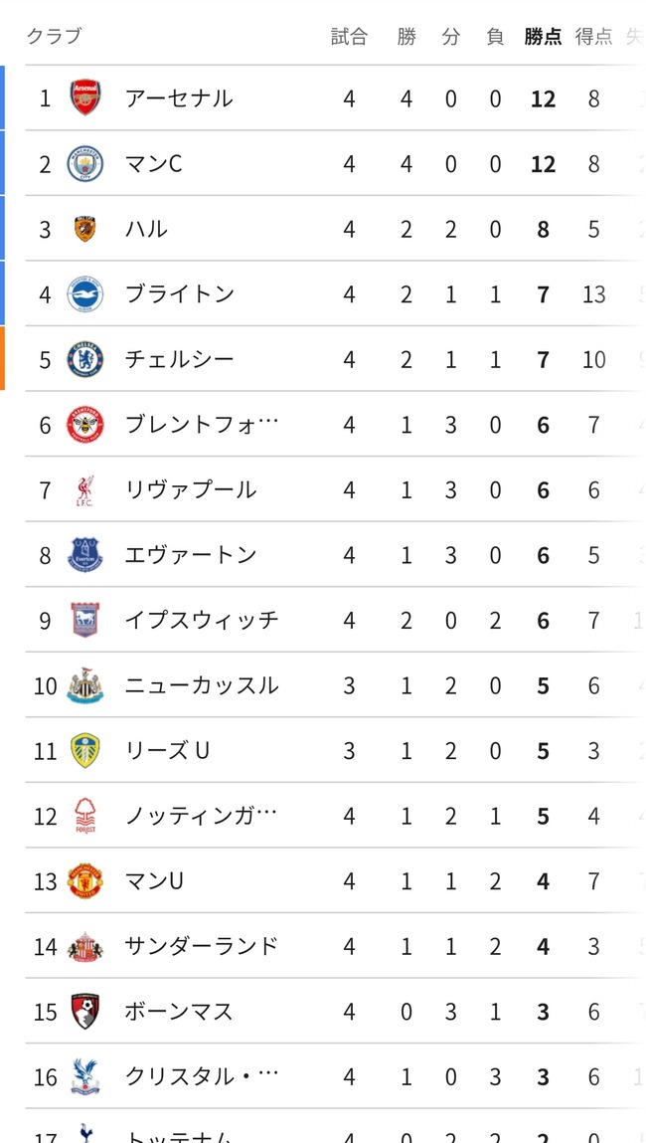
Task: Tap the Arsenal club crest icon
Action: click(85, 97)
